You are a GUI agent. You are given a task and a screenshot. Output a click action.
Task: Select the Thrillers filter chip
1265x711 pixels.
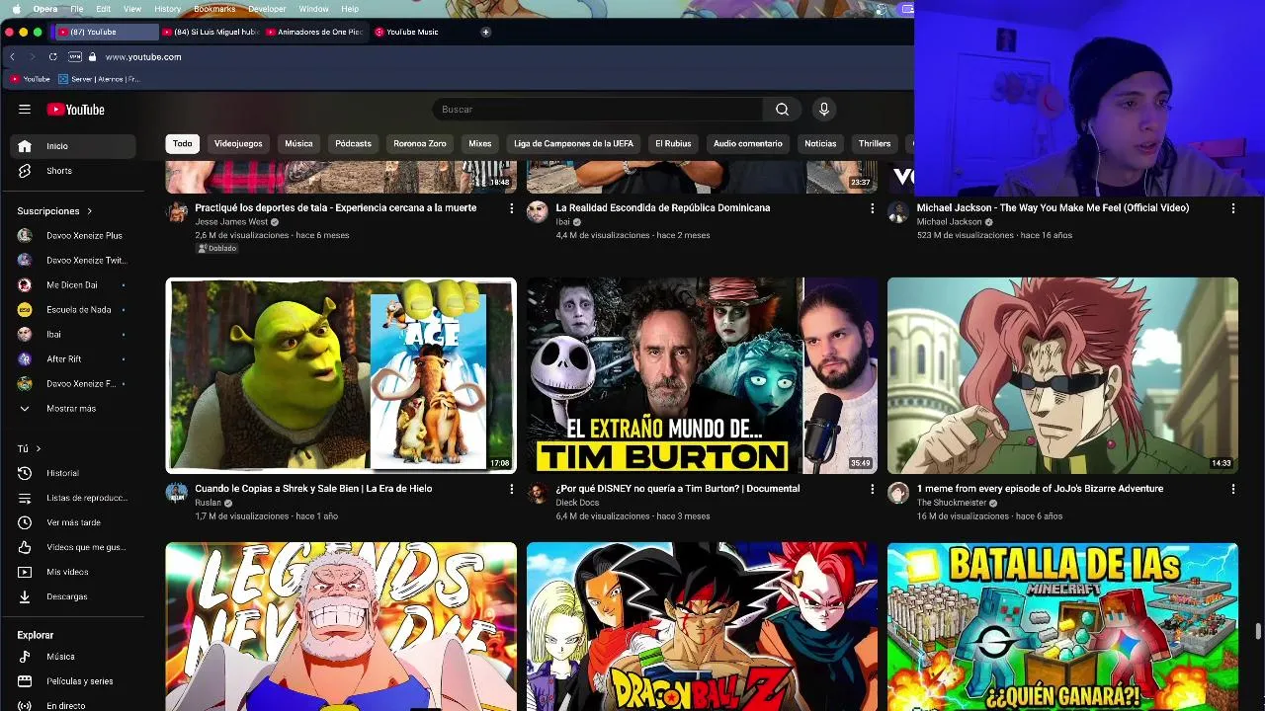point(875,144)
